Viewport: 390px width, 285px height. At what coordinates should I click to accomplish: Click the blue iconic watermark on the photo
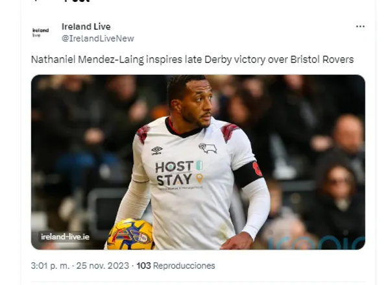coord(316,241)
